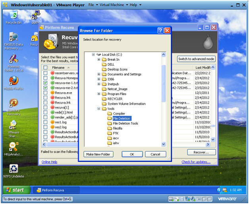This screenshot has width=249, height=204.
Task: Open the NTFS Undelete desktop icon
Action: pyautogui.click(x=13, y=171)
